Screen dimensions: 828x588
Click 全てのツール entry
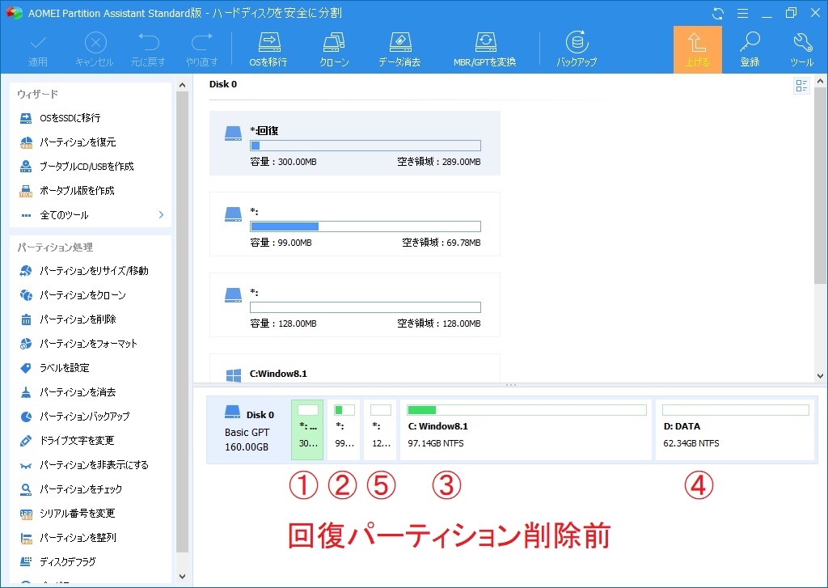[x=64, y=215]
